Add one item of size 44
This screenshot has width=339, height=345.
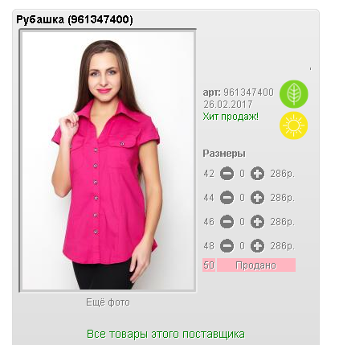[x=257, y=198]
